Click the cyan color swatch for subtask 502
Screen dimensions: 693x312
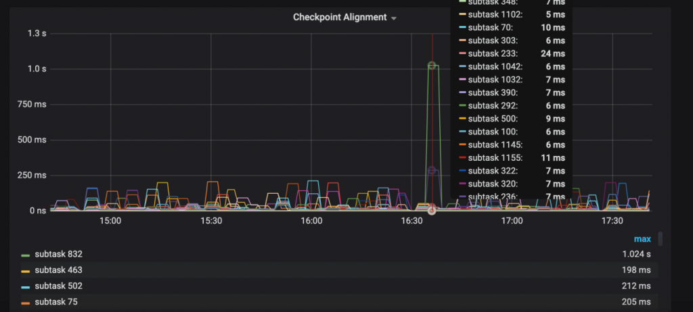[x=26, y=287]
